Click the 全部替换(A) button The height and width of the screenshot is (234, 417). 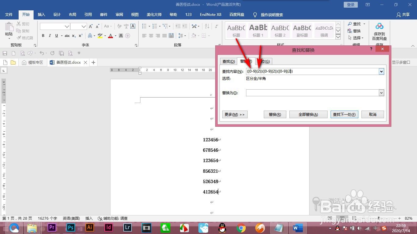308,114
